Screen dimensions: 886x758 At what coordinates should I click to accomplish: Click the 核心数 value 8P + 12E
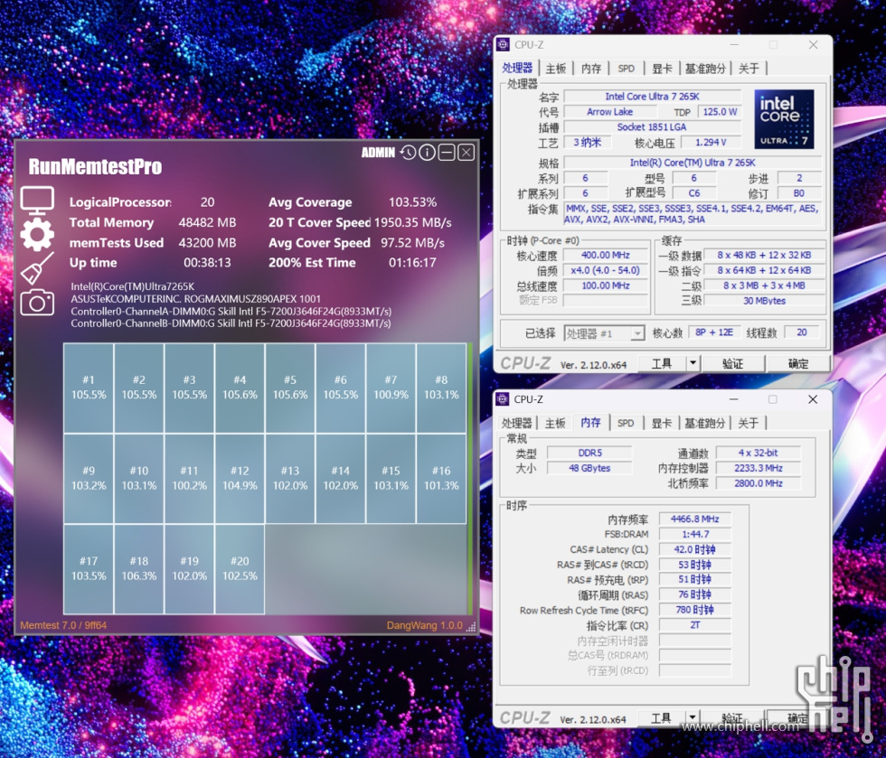(x=714, y=332)
